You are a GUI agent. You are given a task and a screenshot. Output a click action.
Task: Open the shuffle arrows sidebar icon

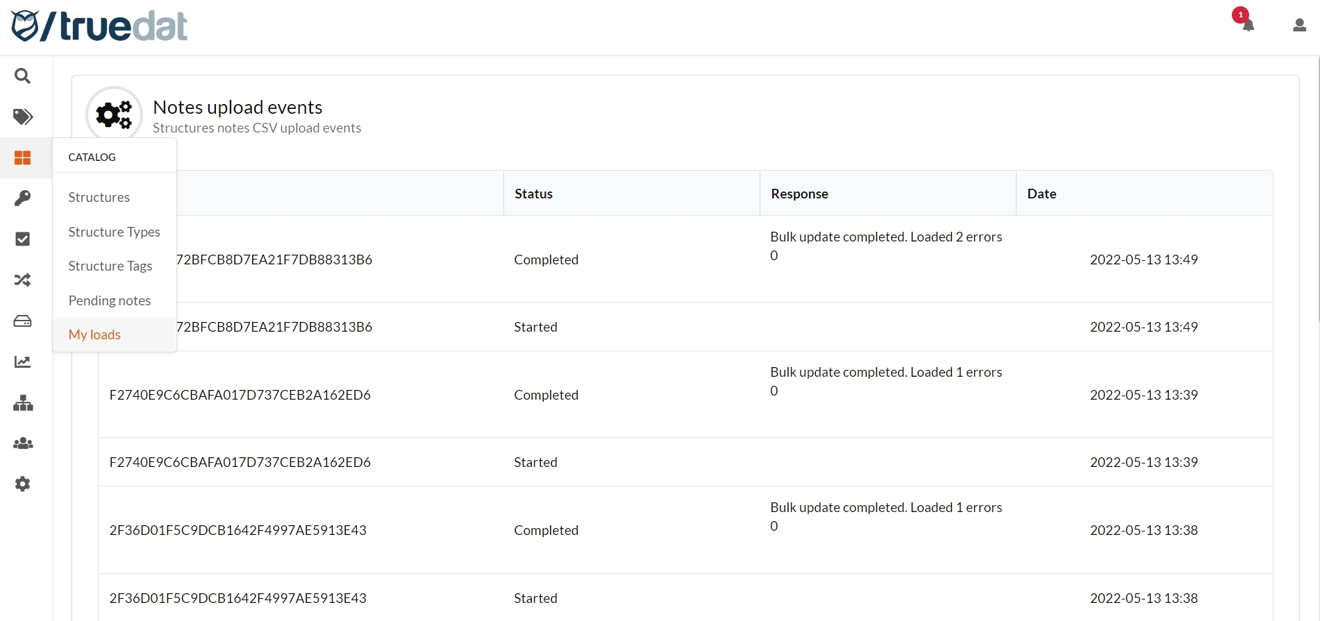(x=22, y=280)
